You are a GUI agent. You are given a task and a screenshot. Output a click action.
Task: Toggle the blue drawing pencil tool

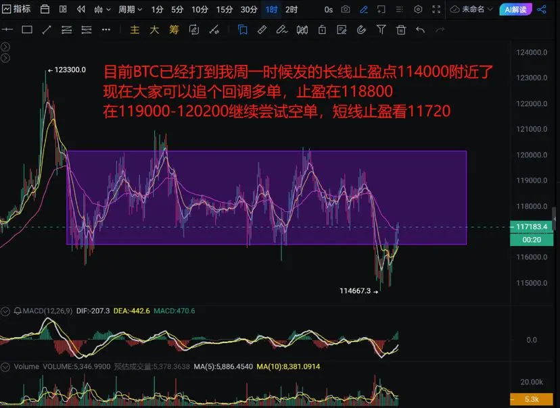tap(364, 9)
